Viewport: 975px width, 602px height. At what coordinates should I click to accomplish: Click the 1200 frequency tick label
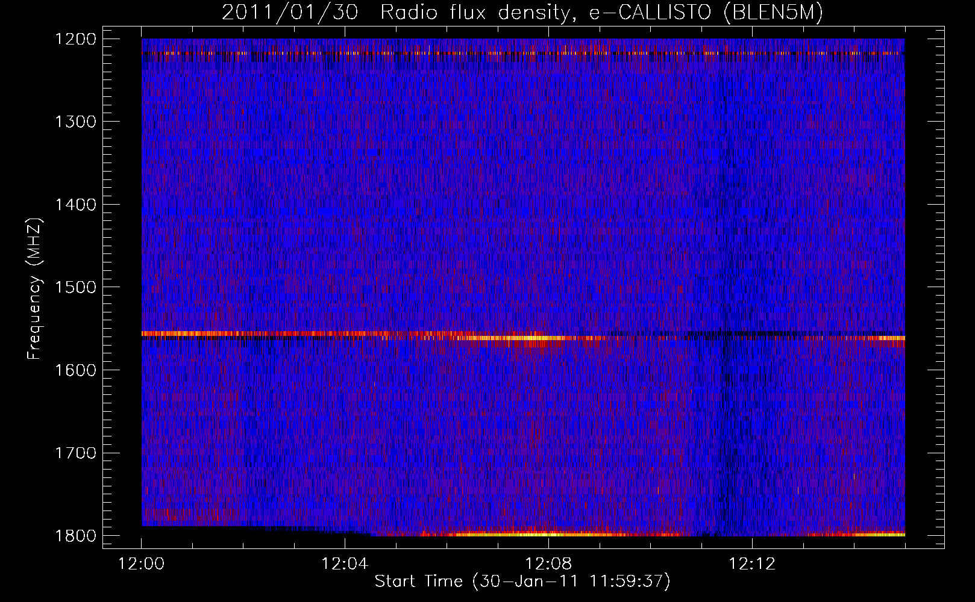[x=75, y=39]
